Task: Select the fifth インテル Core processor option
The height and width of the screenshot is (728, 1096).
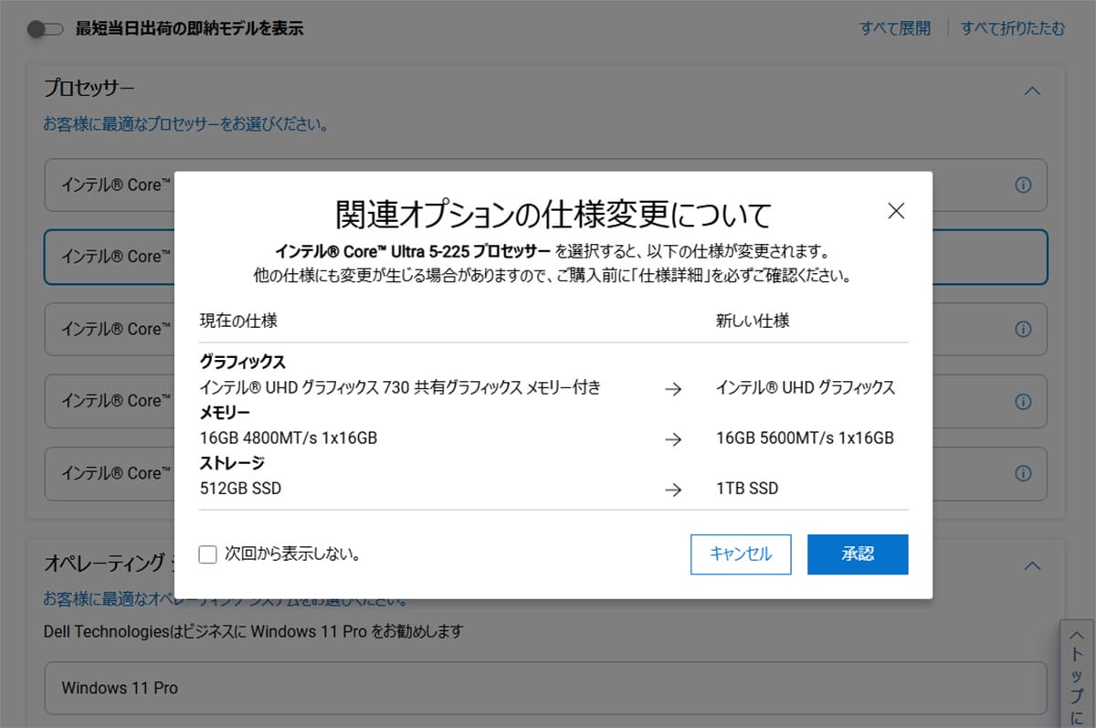Action: pyautogui.click(x=545, y=473)
